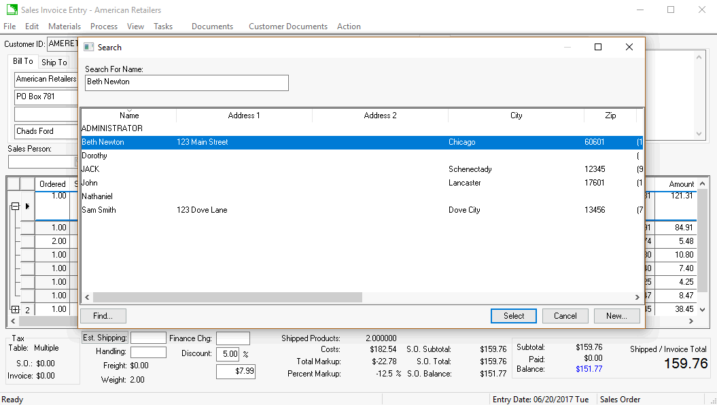Select the Sam Smith row
The image size is (717, 405).
click(99, 210)
